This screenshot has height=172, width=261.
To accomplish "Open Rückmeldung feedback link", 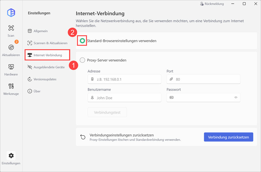I will (x=212, y=4).
